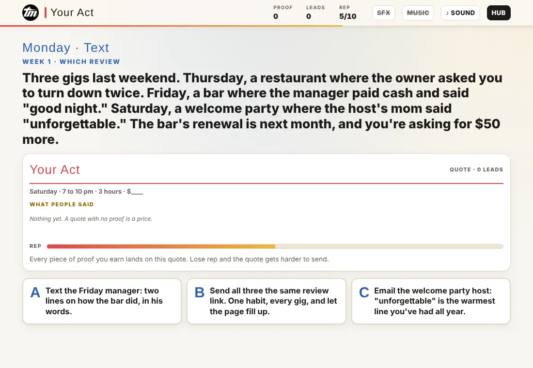This screenshot has height=368, width=533.
Task: Click the PROOF counter in header
Action: coord(283,13)
